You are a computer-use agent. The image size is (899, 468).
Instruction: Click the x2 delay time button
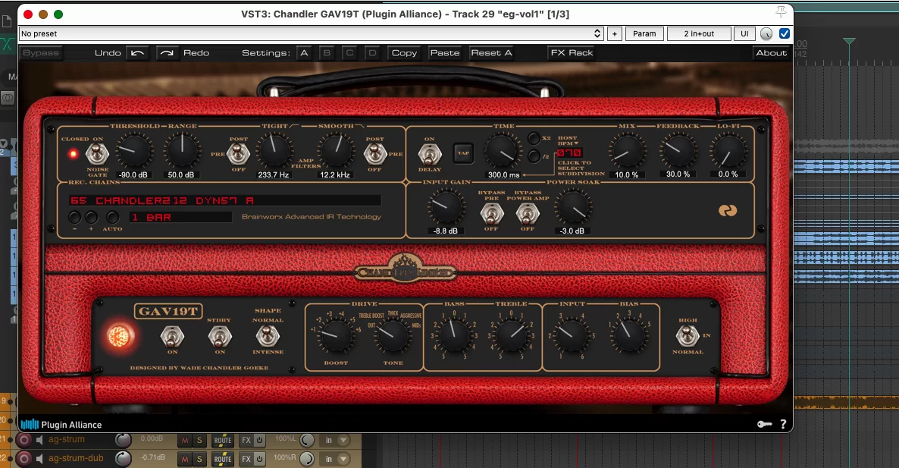click(x=534, y=138)
